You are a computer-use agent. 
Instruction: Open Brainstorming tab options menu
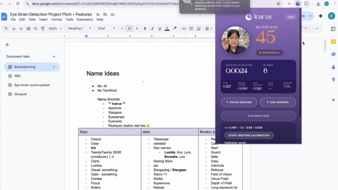click(54, 67)
